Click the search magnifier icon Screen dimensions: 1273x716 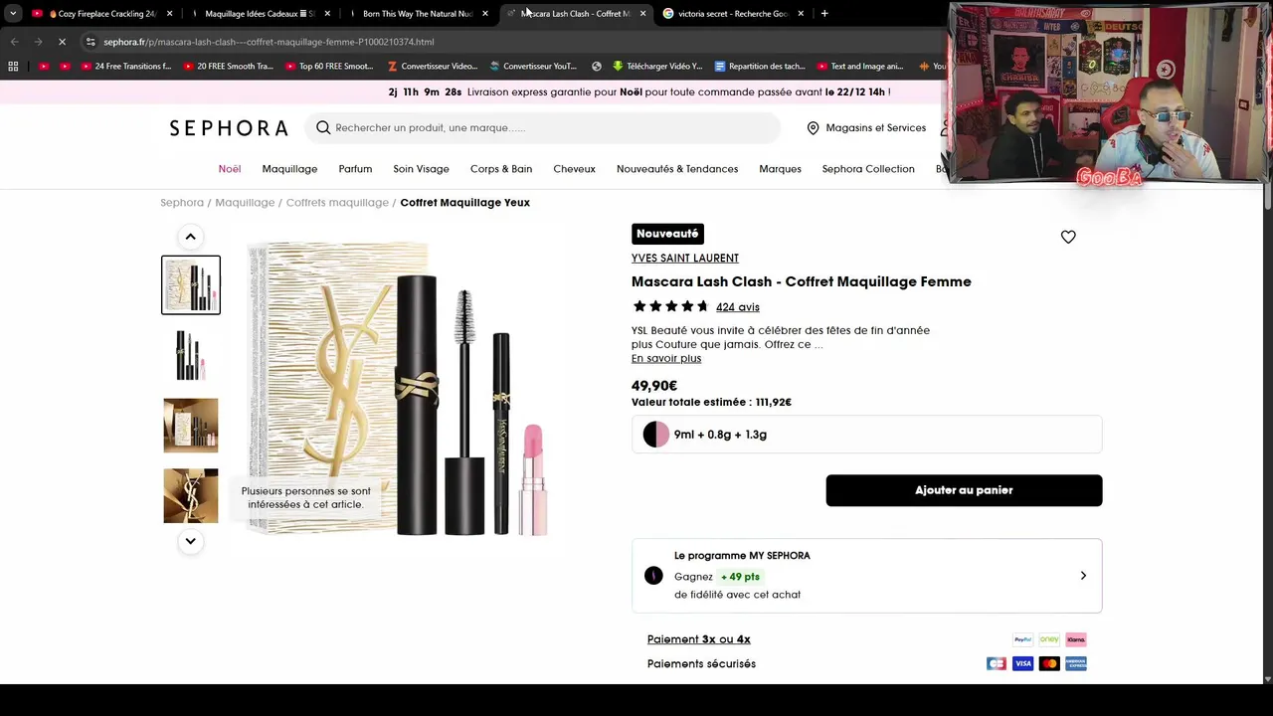[x=323, y=127]
